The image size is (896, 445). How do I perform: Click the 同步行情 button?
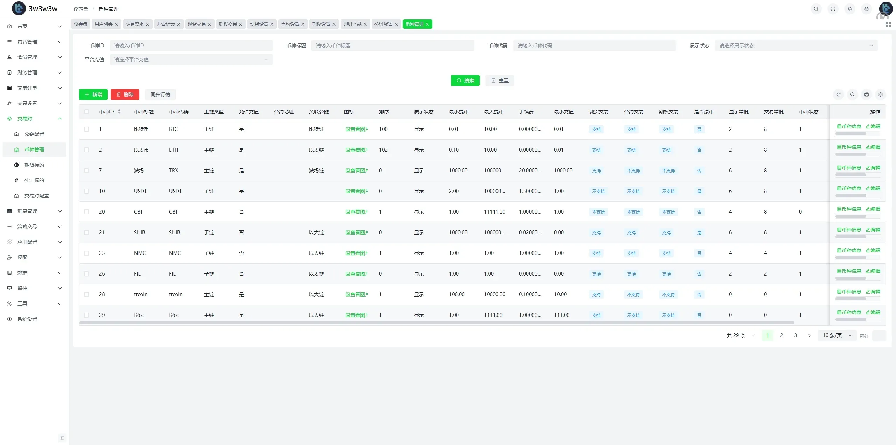tap(160, 95)
